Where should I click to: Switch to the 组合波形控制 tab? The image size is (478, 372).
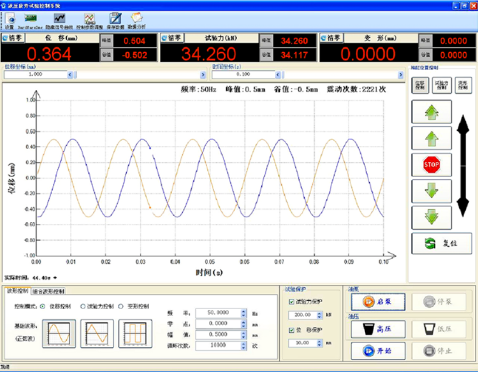48,291
